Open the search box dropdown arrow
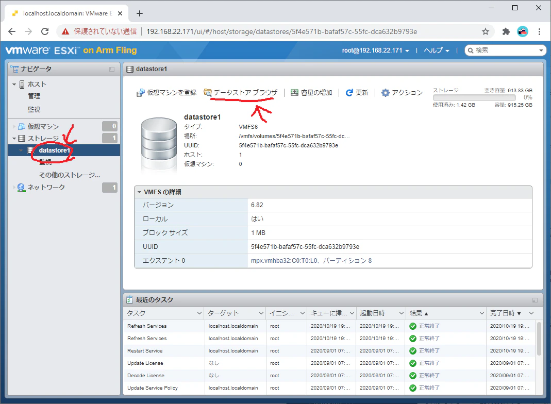551x404 pixels. (541, 50)
